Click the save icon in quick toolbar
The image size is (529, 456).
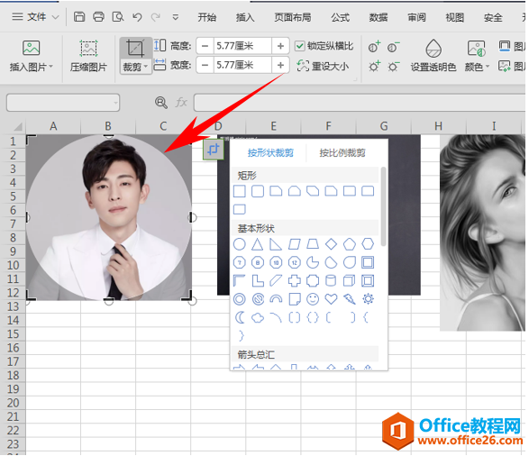point(79,16)
